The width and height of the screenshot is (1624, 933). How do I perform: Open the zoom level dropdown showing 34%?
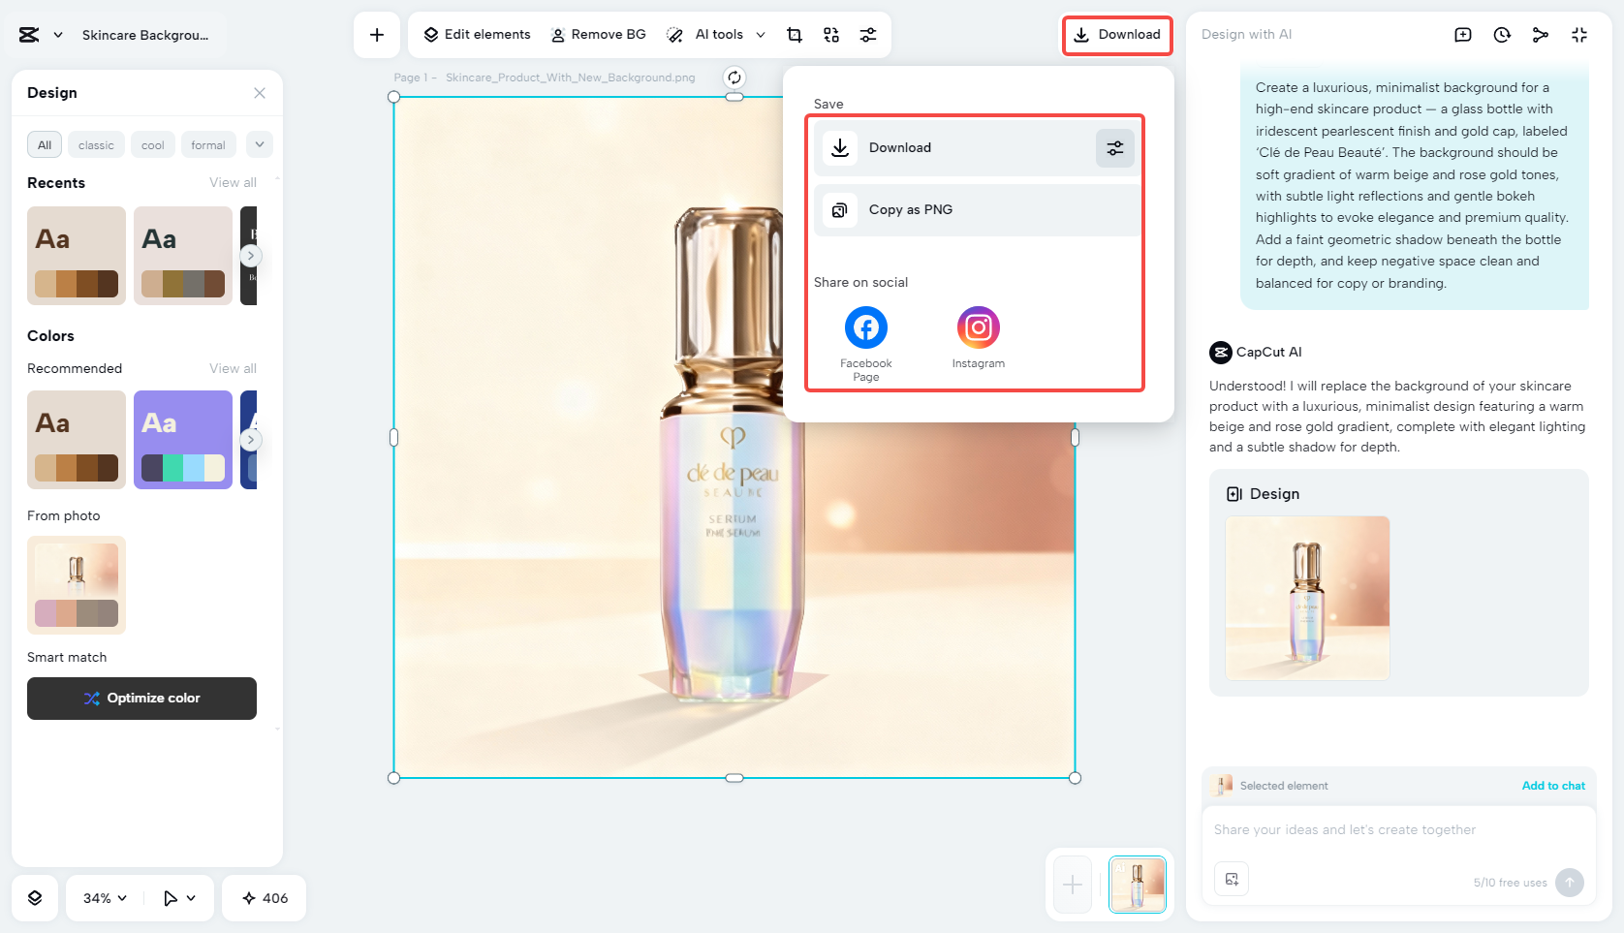[102, 898]
